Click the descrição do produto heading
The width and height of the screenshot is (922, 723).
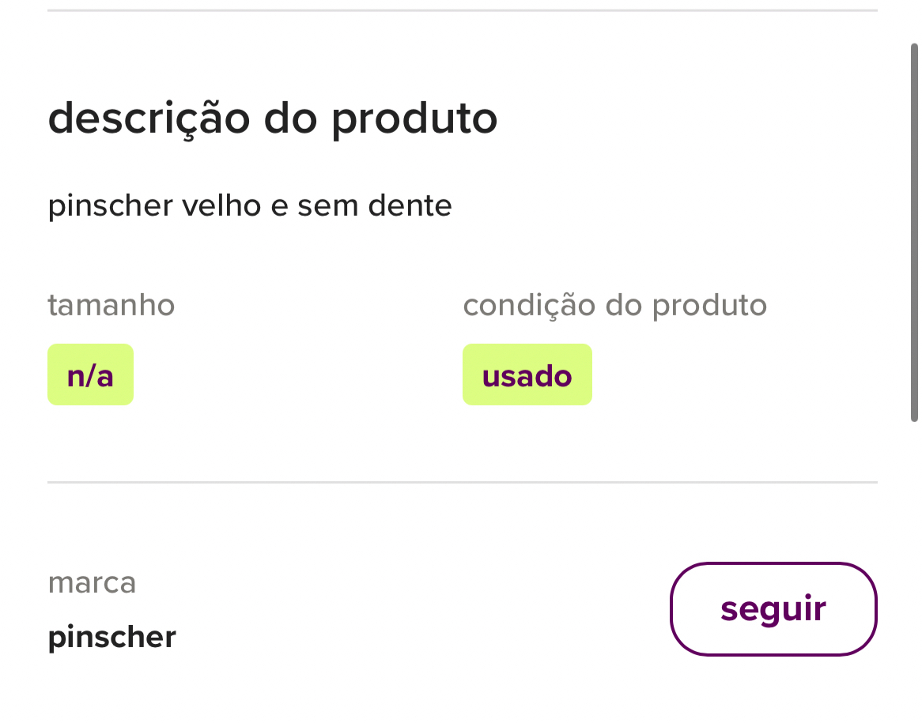pos(273,119)
